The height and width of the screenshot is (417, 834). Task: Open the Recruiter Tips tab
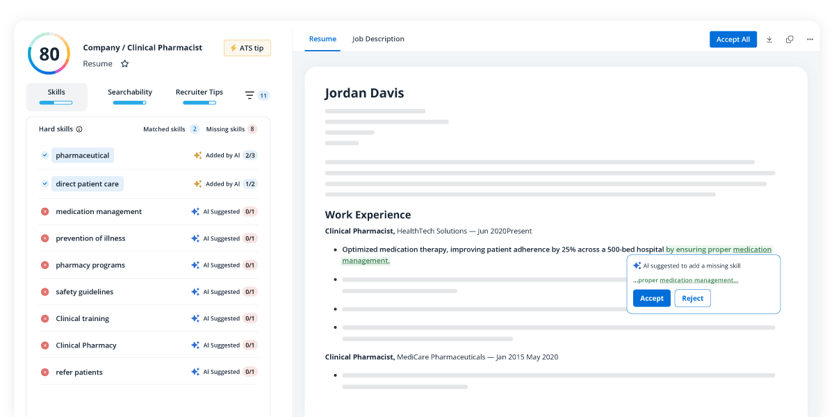click(199, 92)
